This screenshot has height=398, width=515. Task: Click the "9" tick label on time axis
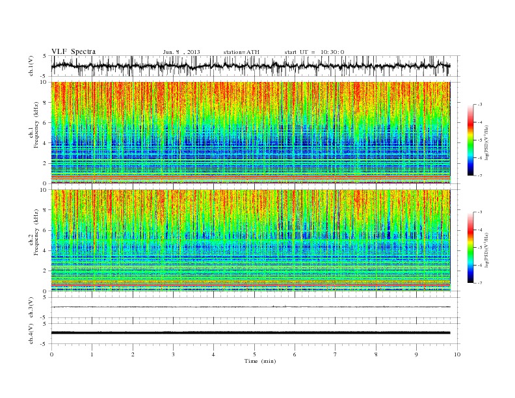tap(416, 354)
